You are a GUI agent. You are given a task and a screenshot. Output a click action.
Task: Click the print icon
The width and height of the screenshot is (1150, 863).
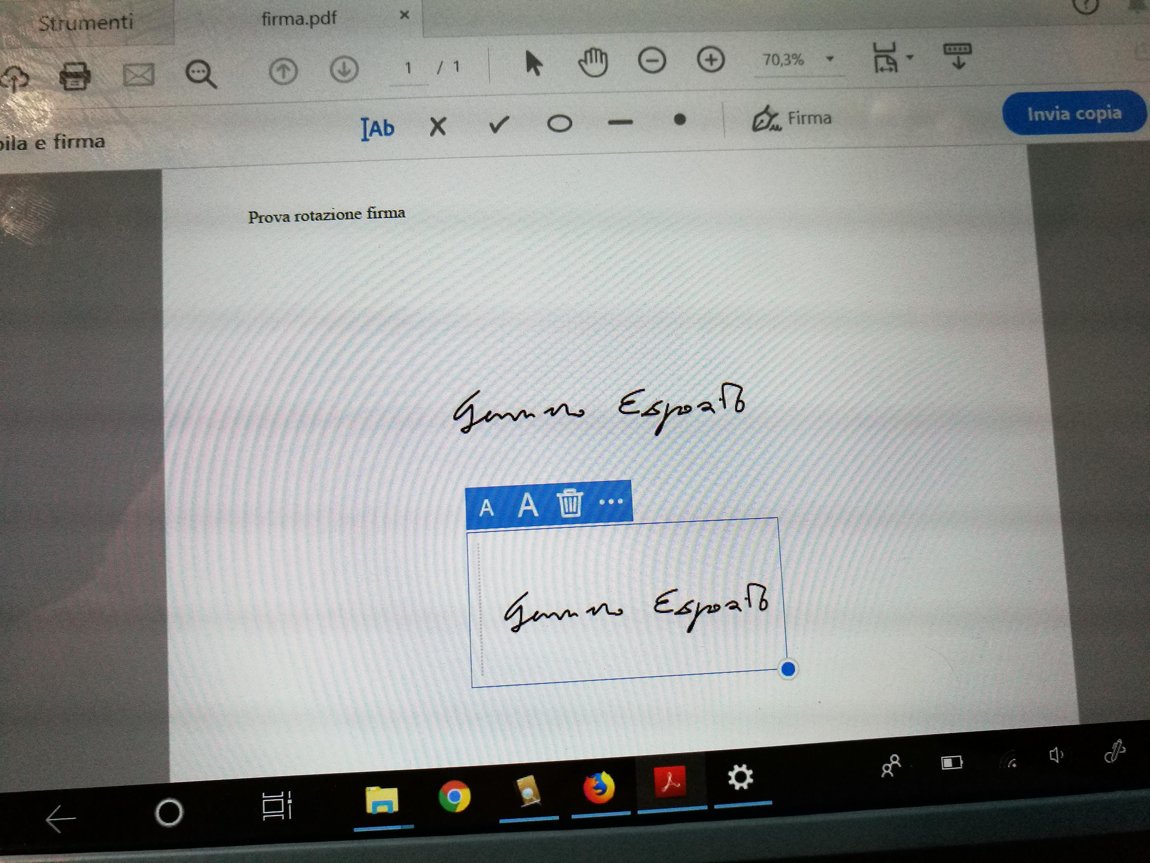pos(75,77)
